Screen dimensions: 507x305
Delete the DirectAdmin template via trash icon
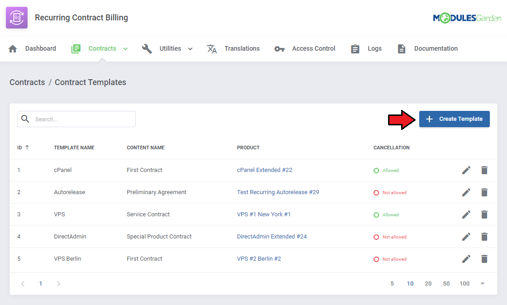pos(484,237)
